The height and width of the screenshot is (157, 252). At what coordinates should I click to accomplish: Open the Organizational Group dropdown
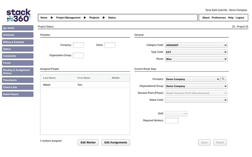click(x=196, y=86)
